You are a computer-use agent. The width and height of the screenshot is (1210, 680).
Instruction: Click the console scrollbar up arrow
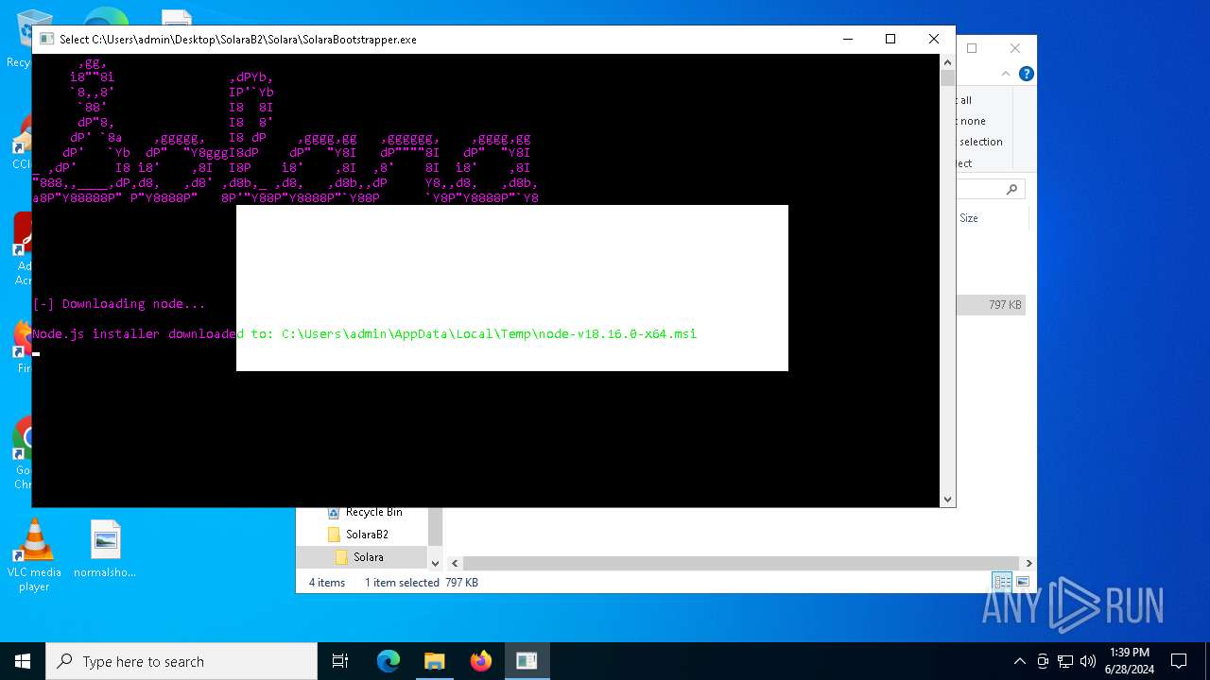click(947, 61)
